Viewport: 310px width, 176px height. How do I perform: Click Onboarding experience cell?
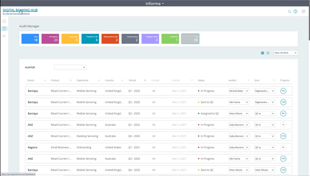pos(84,147)
